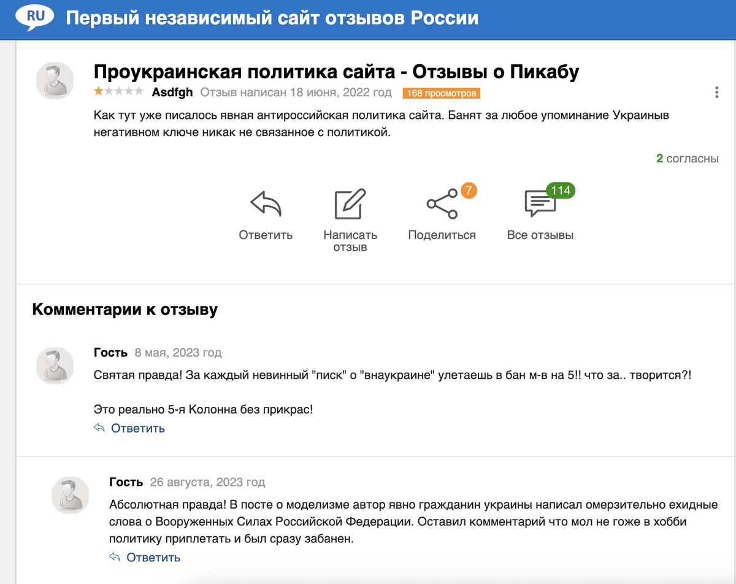Reply to the 26 августа, 2023 guest comment

tap(153, 558)
